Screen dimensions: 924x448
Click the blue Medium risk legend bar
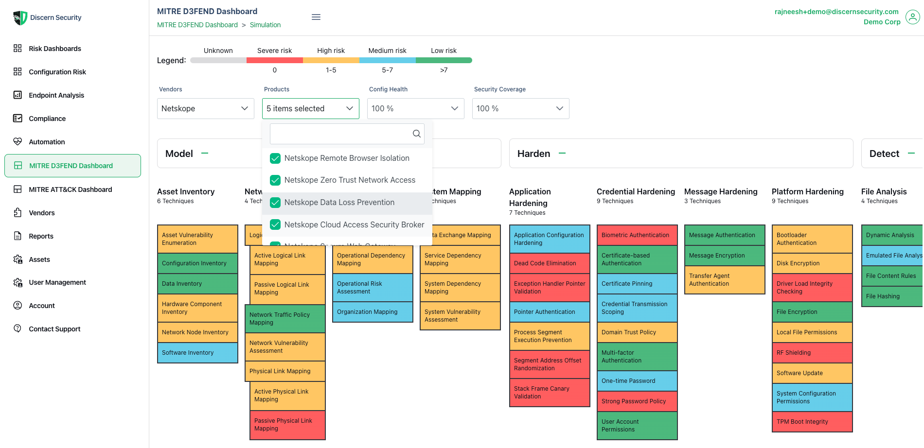pyautogui.click(x=388, y=60)
